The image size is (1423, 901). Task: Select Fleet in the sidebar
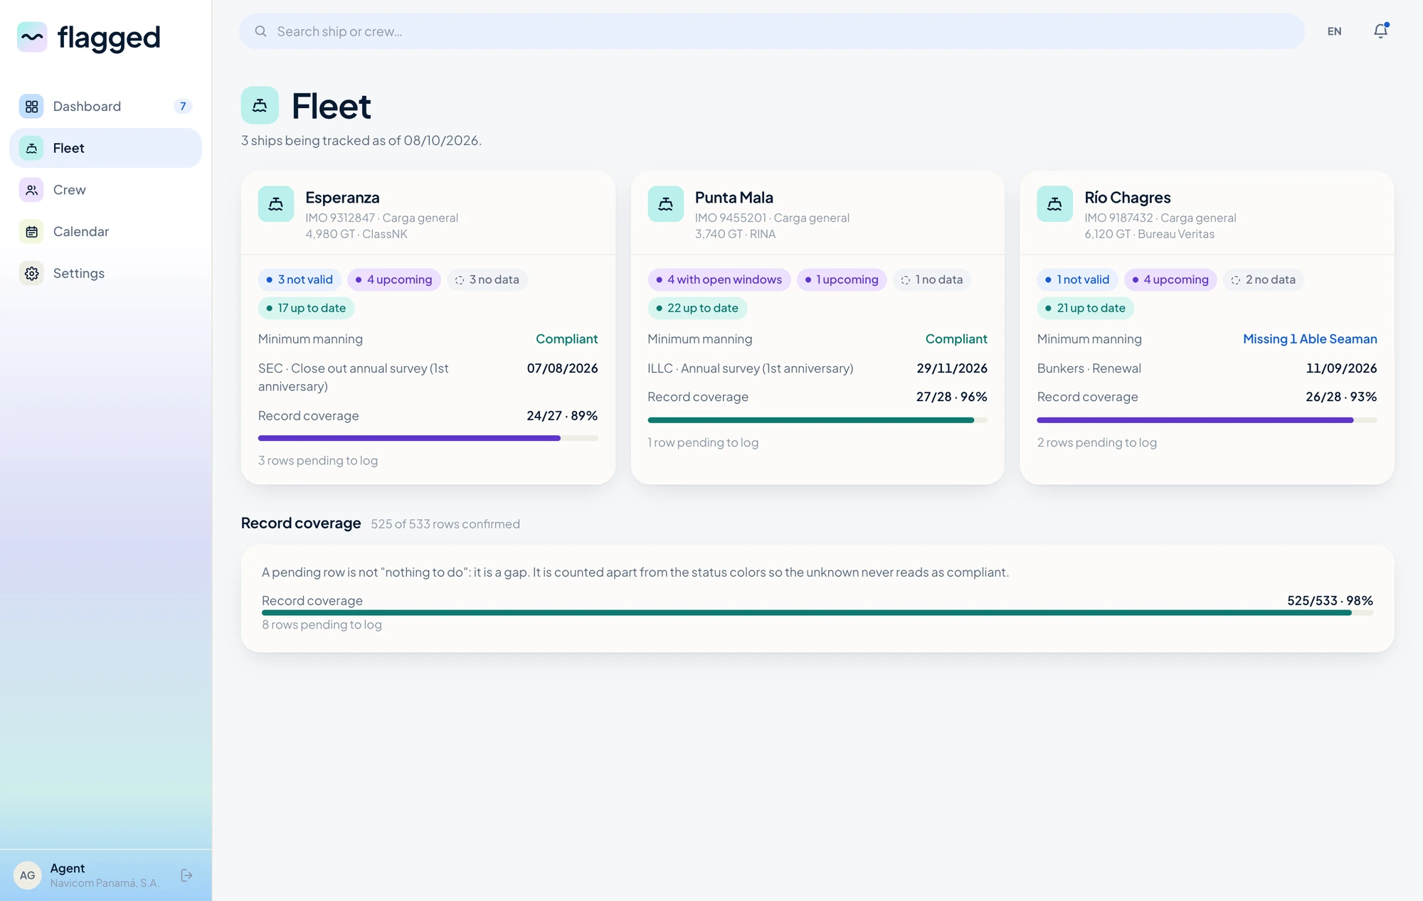click(105, 148)
